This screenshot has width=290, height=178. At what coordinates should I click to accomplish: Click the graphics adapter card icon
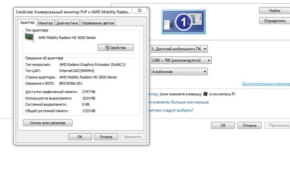[30, 37]
